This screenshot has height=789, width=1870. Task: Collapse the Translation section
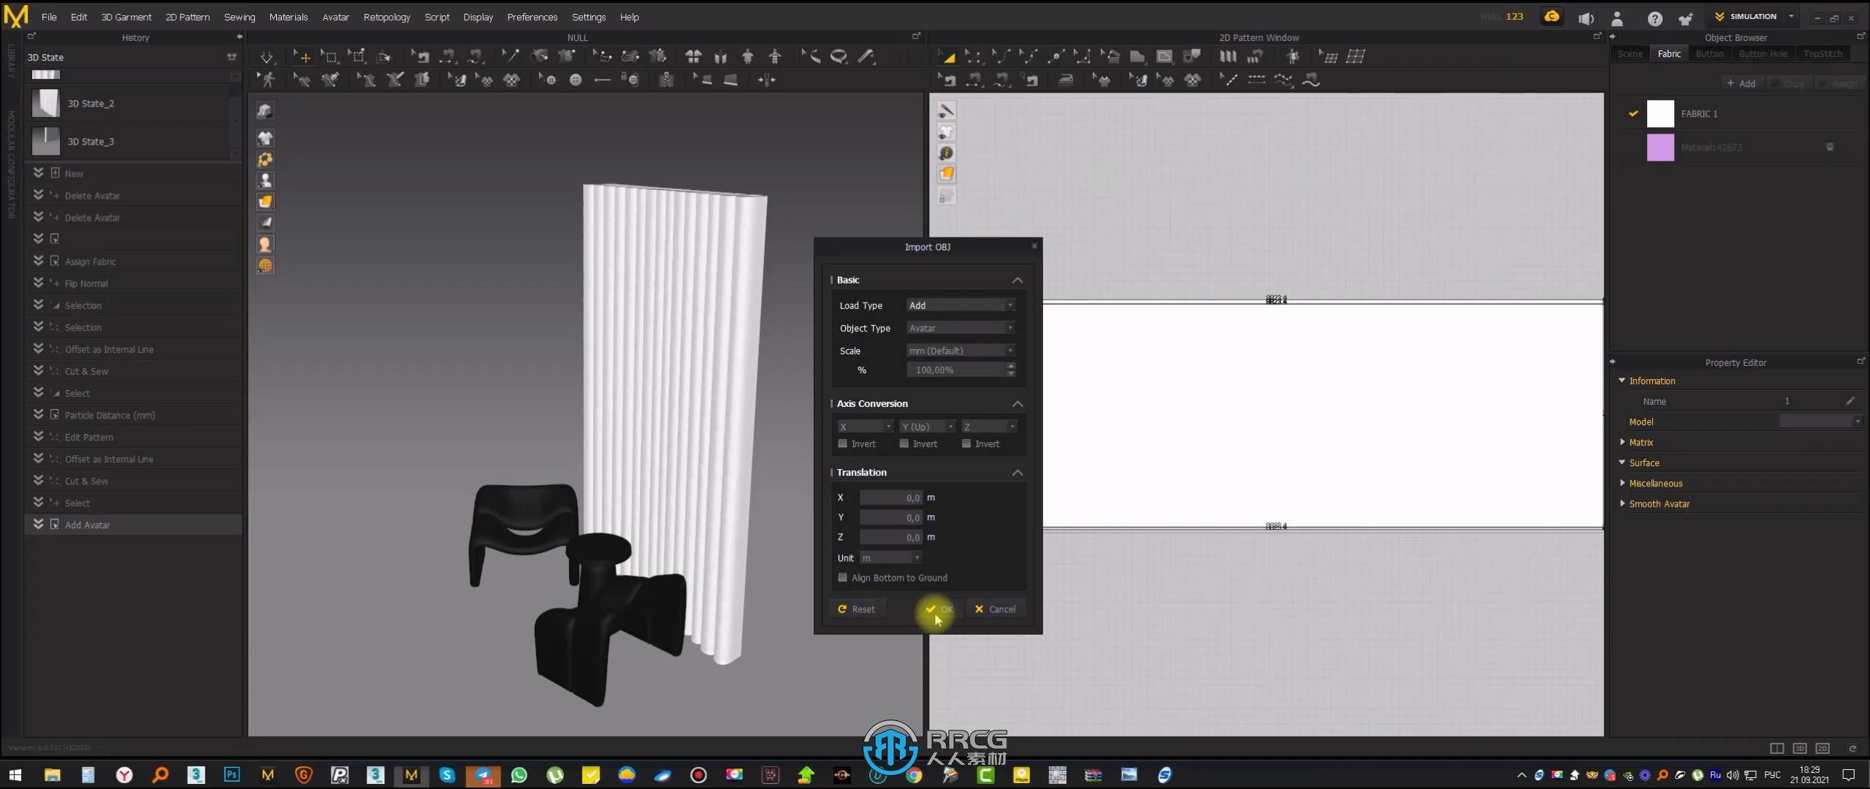[1018, 472]
